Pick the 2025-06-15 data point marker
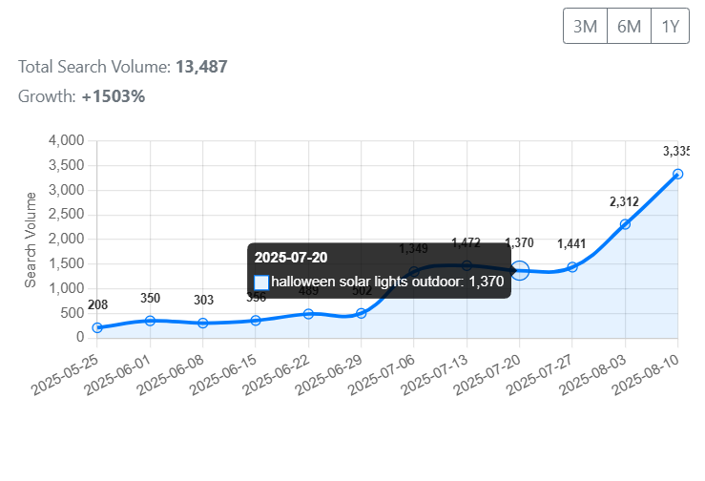The height and width of the screenshot is (481, 705). 256,321
